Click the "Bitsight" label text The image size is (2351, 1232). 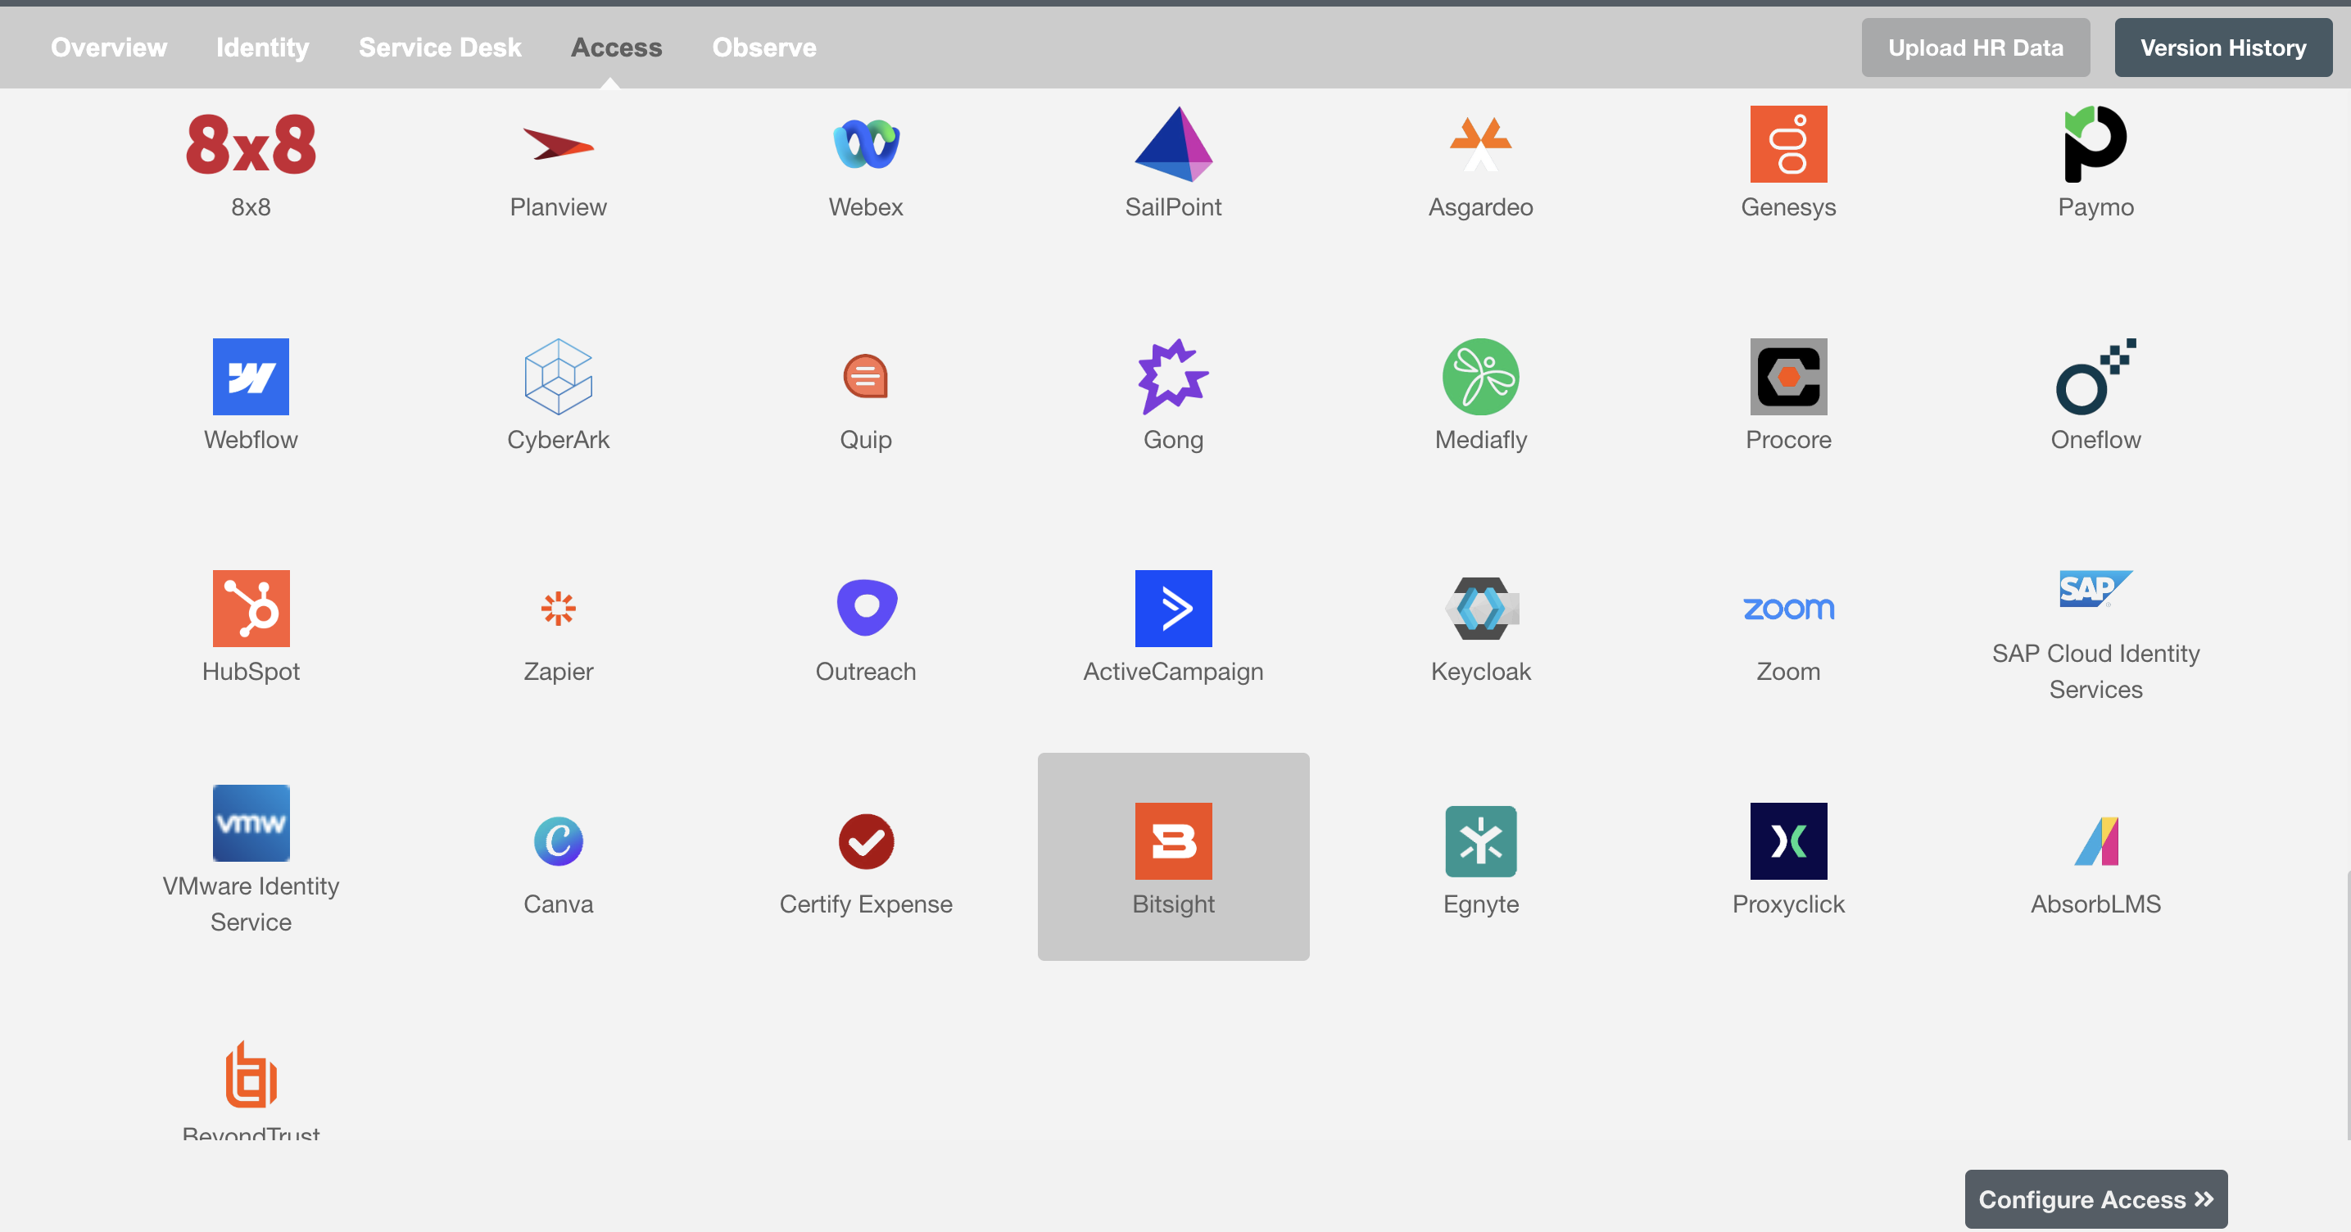tap(1173, 904)
